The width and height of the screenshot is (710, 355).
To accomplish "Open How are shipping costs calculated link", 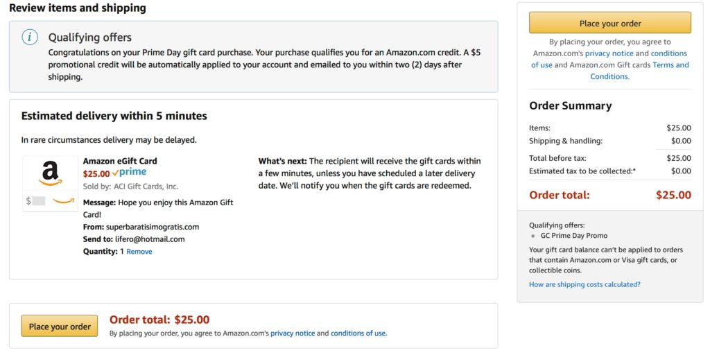I will click(x=585, y=285).
